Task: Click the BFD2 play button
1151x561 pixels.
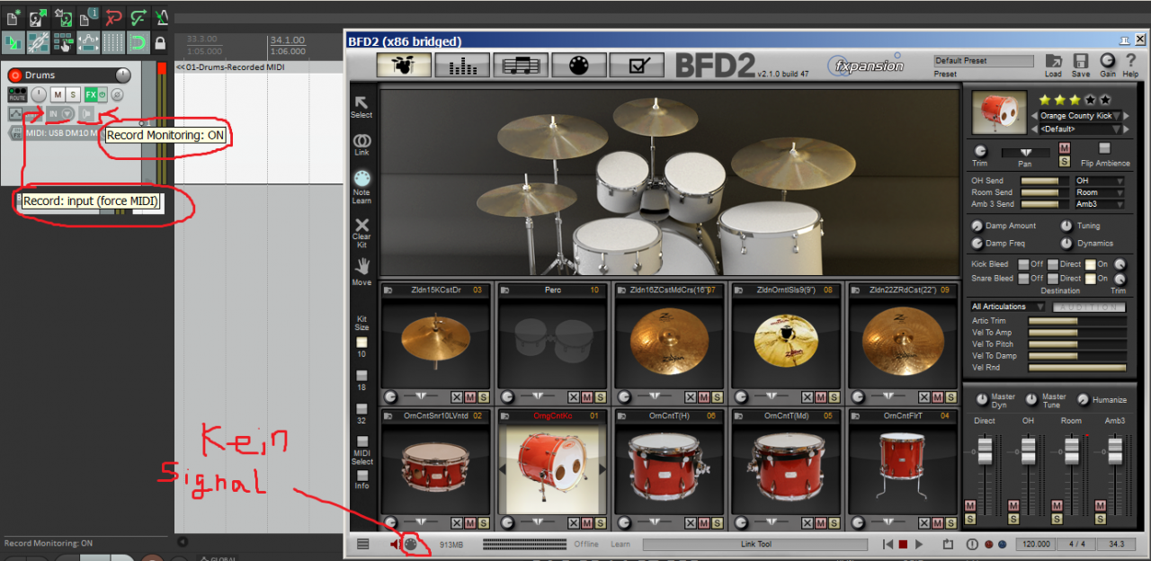Action: (919, 544)
